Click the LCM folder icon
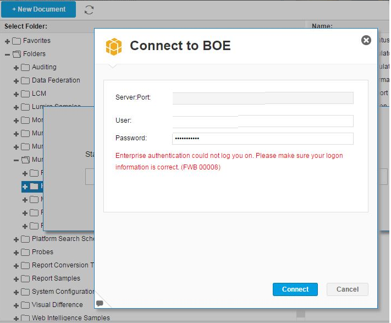This screenshot has height=323, width=391. tap(25, 94)
